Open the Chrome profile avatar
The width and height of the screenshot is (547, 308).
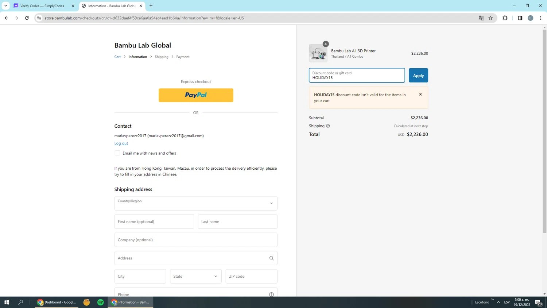pos(531,18)
